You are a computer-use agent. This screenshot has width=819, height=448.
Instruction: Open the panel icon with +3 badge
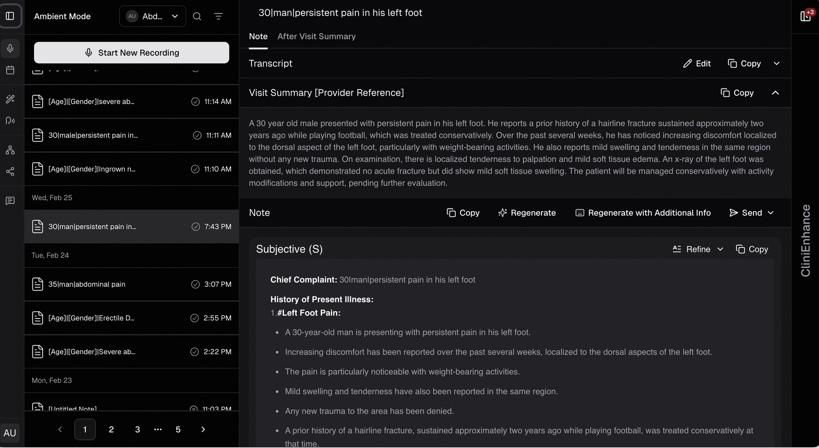pos(805,16)
